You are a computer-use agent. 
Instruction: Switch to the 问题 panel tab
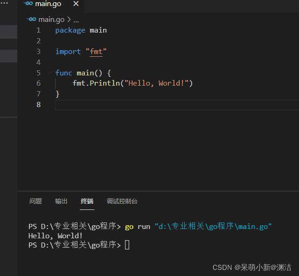(35, 202)
